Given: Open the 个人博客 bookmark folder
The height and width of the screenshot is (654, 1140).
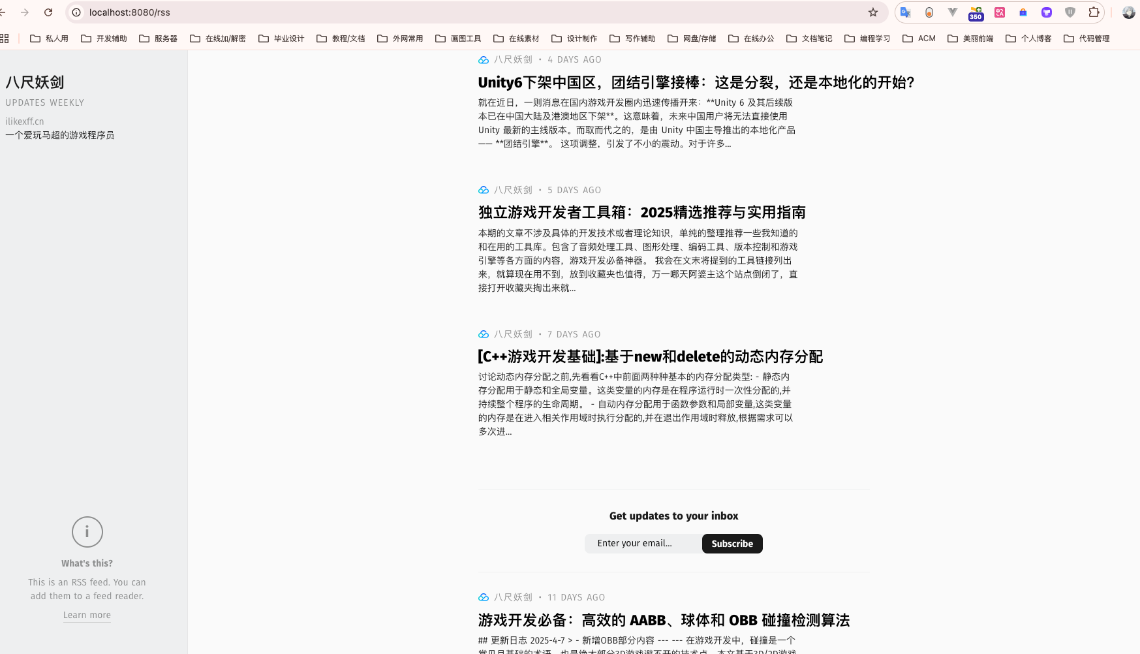Looking at the screenshot, I should [x=1028, y=39].
